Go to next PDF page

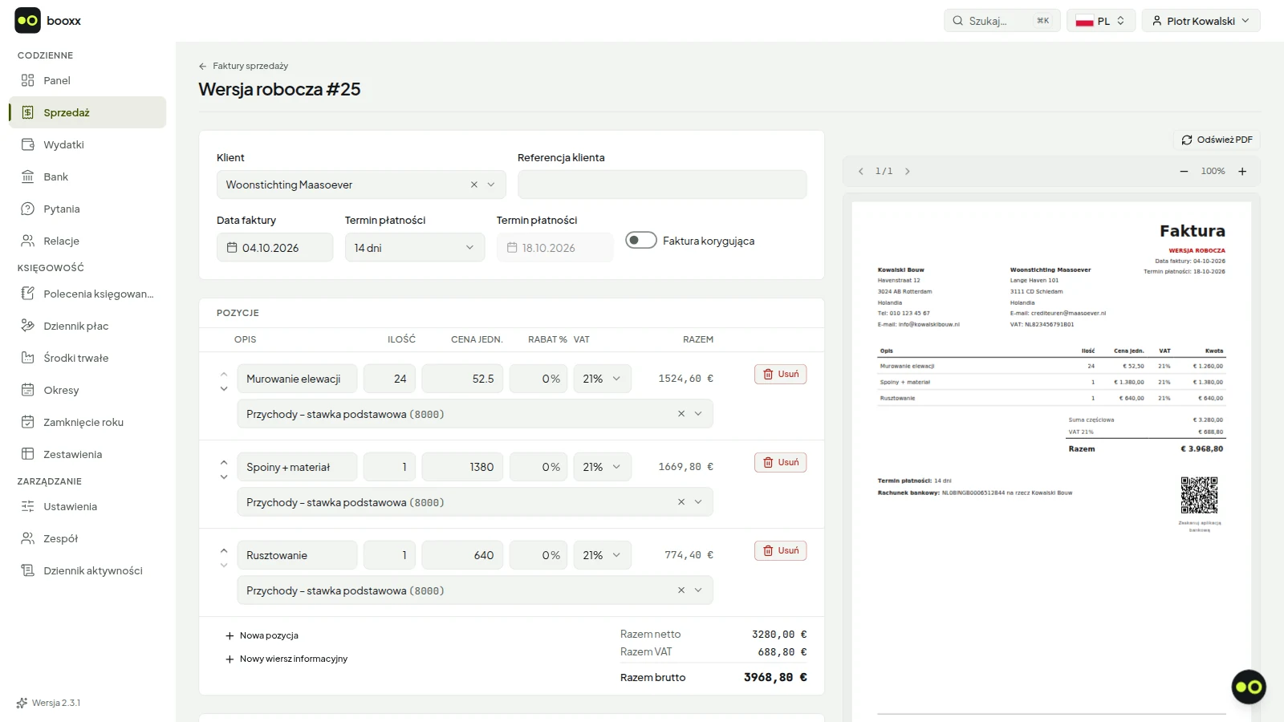pyautogui.click(x=908, y=171)
